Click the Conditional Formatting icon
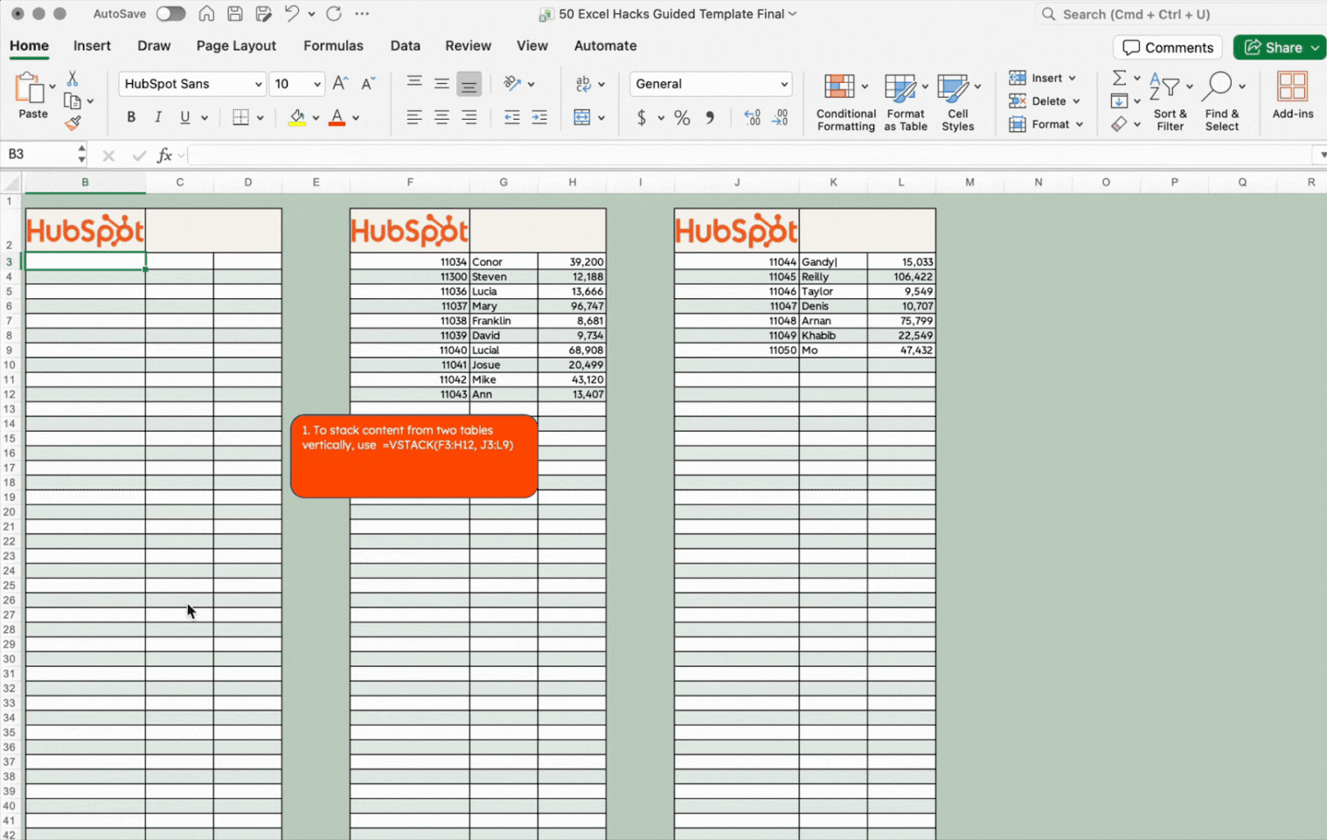 click(x=839, y=88)
